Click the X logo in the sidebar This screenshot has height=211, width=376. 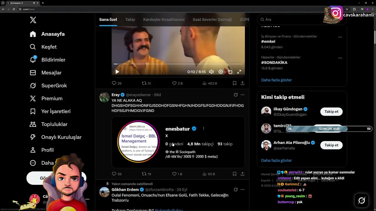33,20
